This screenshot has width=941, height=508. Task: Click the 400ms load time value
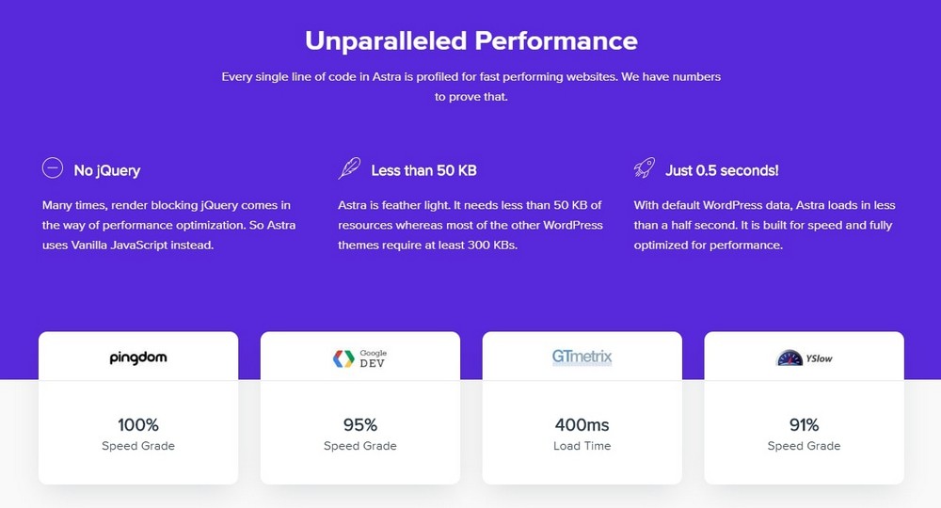[x=582, y=424]
